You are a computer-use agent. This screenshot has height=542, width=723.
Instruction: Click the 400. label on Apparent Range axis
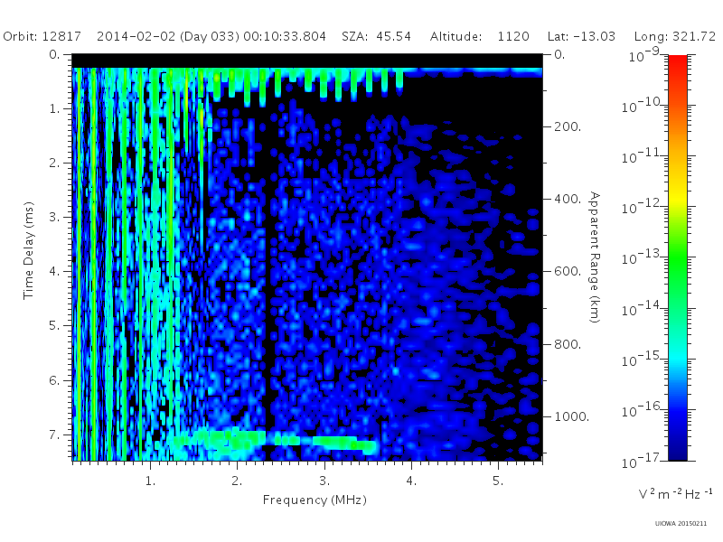(x=568, y=199)
